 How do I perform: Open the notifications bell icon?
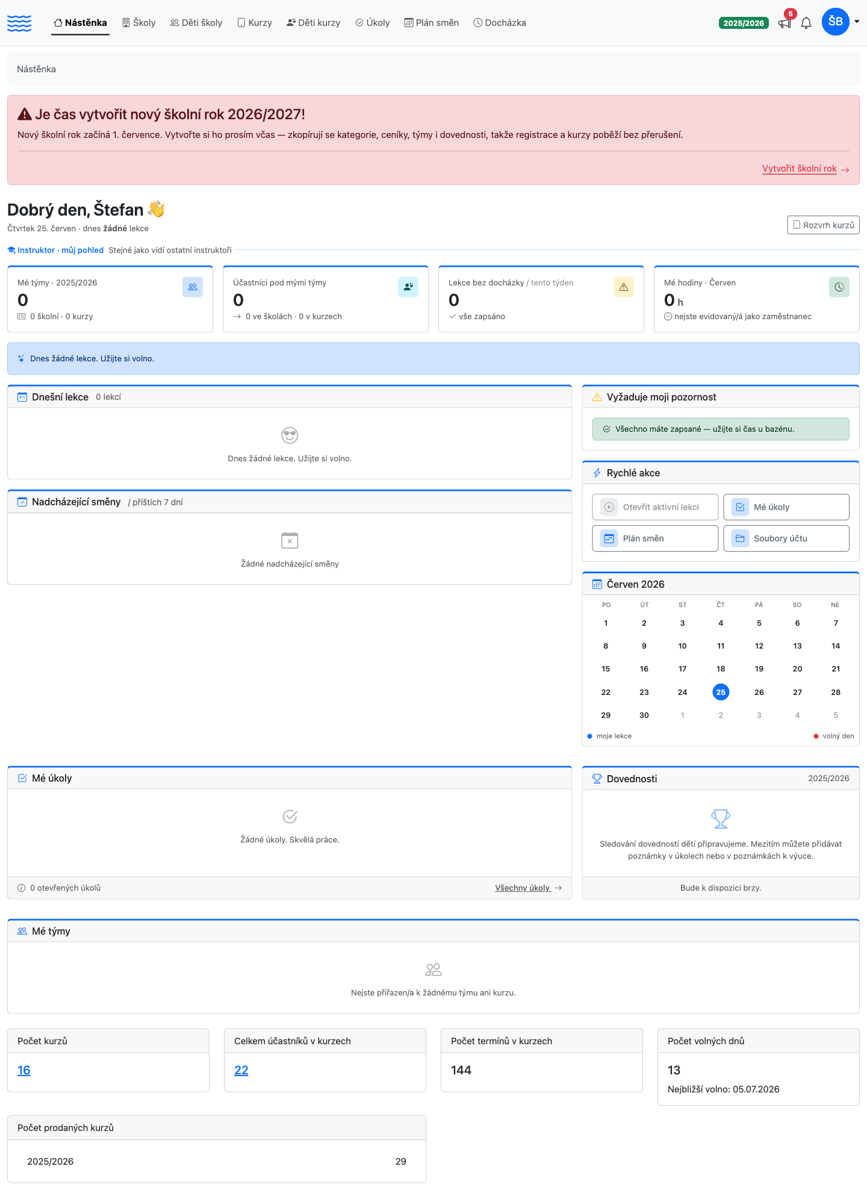tap(806, 23)
